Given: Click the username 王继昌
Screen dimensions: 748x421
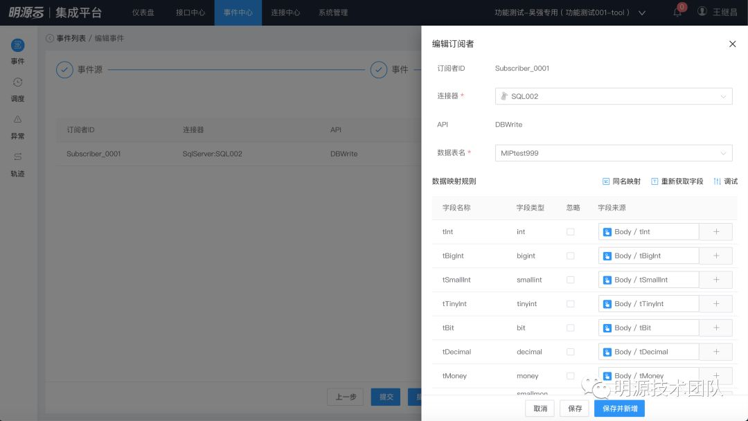Looking at the screenshot, I should pyautogui.click(x=725, y=12).
